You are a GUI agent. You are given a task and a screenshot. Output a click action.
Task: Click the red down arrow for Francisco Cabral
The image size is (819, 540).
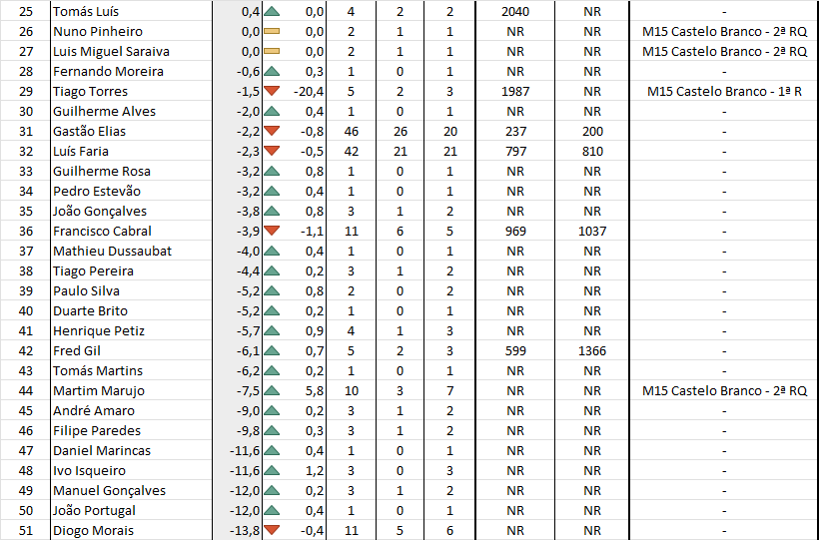pyautogui.click(x=272, y=231)
